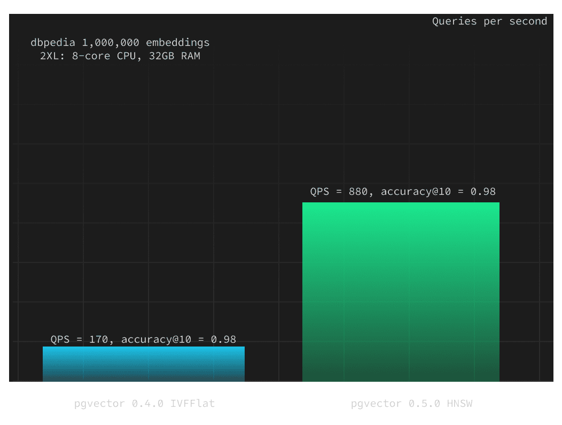Click the 'QPS = 170, accuracy@10 = 0.98' label
This screenshot has width=562, height=425.
tap(143, 340)
